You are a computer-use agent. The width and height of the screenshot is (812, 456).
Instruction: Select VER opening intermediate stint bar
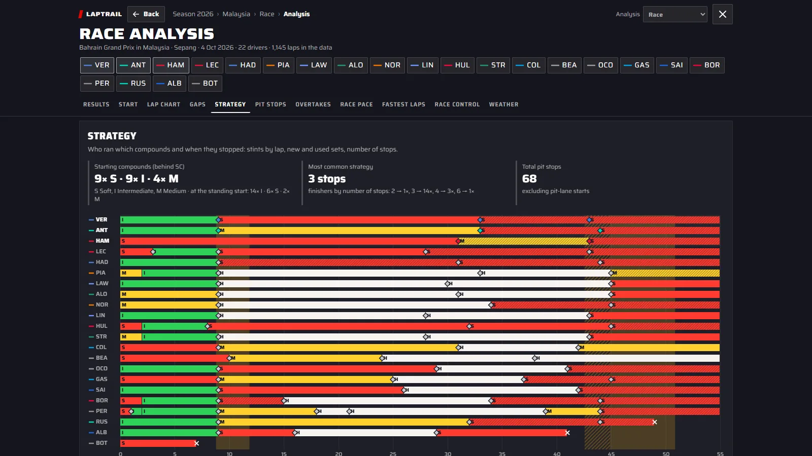169,220
